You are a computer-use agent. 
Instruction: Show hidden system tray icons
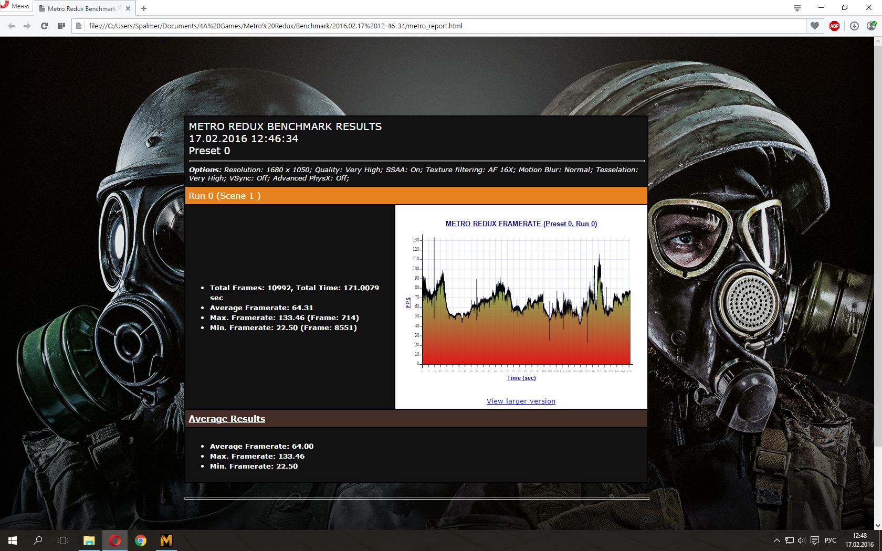point(776,541)
